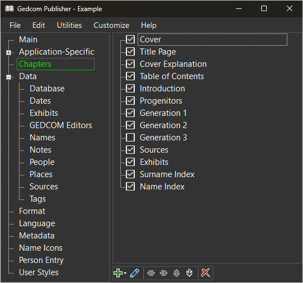Select the Data tree item
The image size is (303, 283).
click(x=28, y=76)
